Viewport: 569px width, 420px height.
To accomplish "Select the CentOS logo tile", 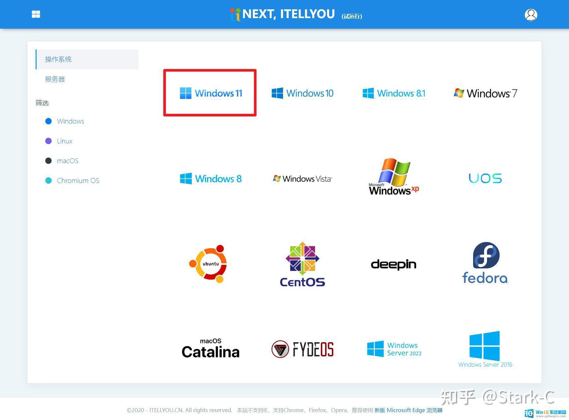I will (302, 264).
